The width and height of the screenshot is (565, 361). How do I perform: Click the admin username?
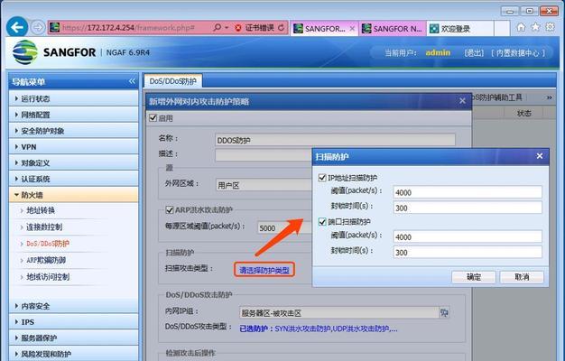(438, 52)
